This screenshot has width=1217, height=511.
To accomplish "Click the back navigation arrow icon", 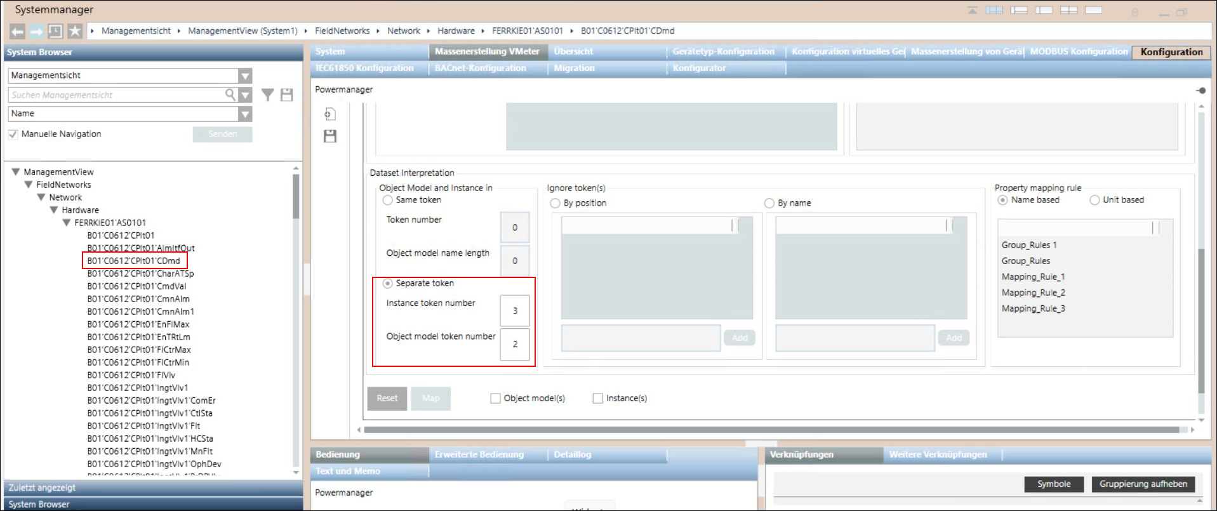I will coord(17,31).
